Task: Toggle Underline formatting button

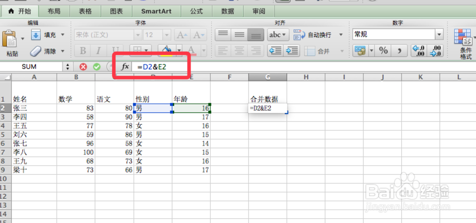Action: pos(115,51)
